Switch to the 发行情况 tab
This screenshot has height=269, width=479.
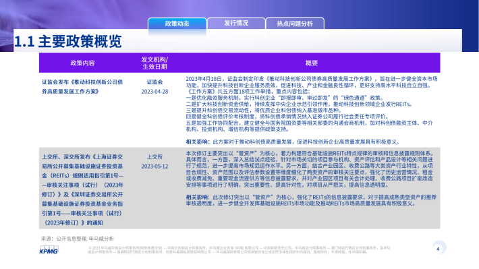pyautogui.click(x=236, y=23)
